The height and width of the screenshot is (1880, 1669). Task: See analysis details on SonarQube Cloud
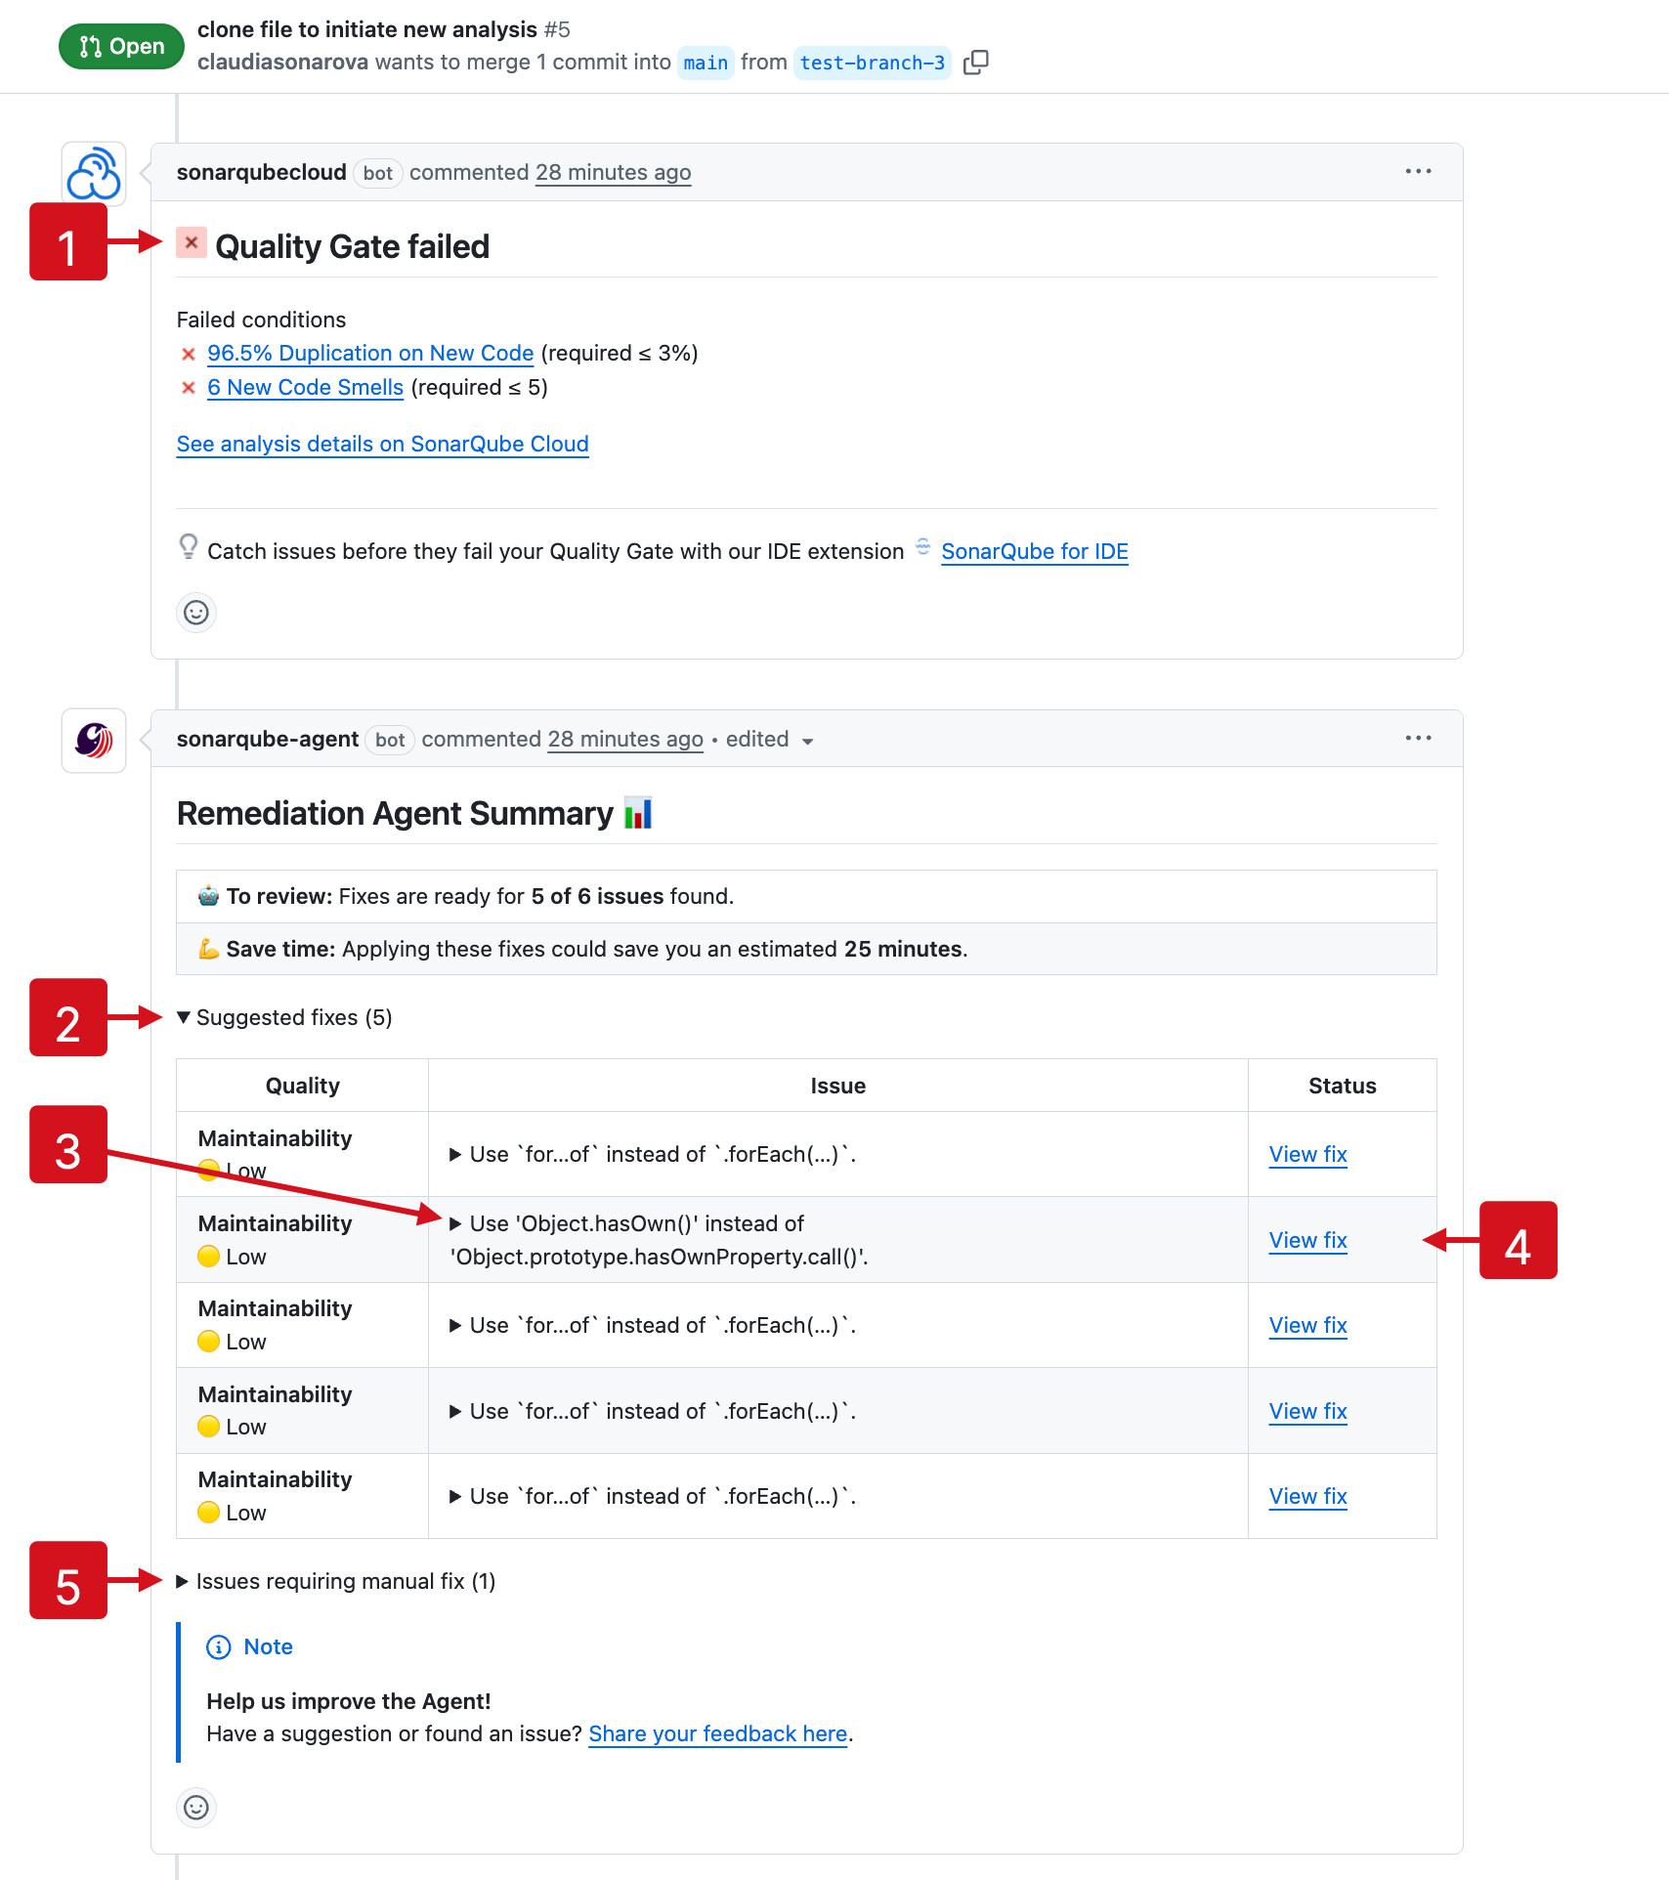click(382, 444)
